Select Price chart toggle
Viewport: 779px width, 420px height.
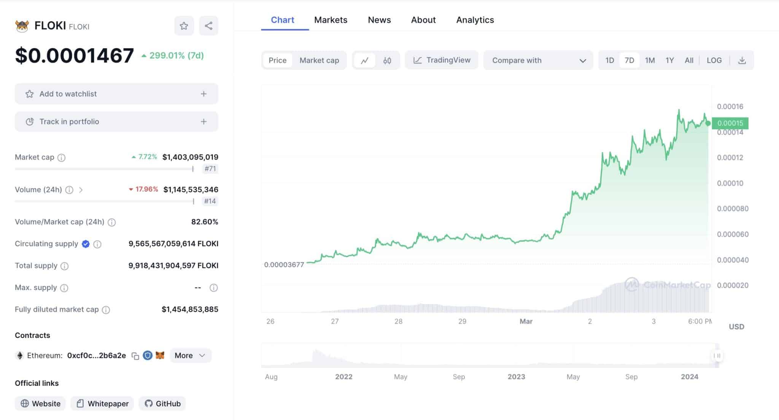tap(277, 60)
